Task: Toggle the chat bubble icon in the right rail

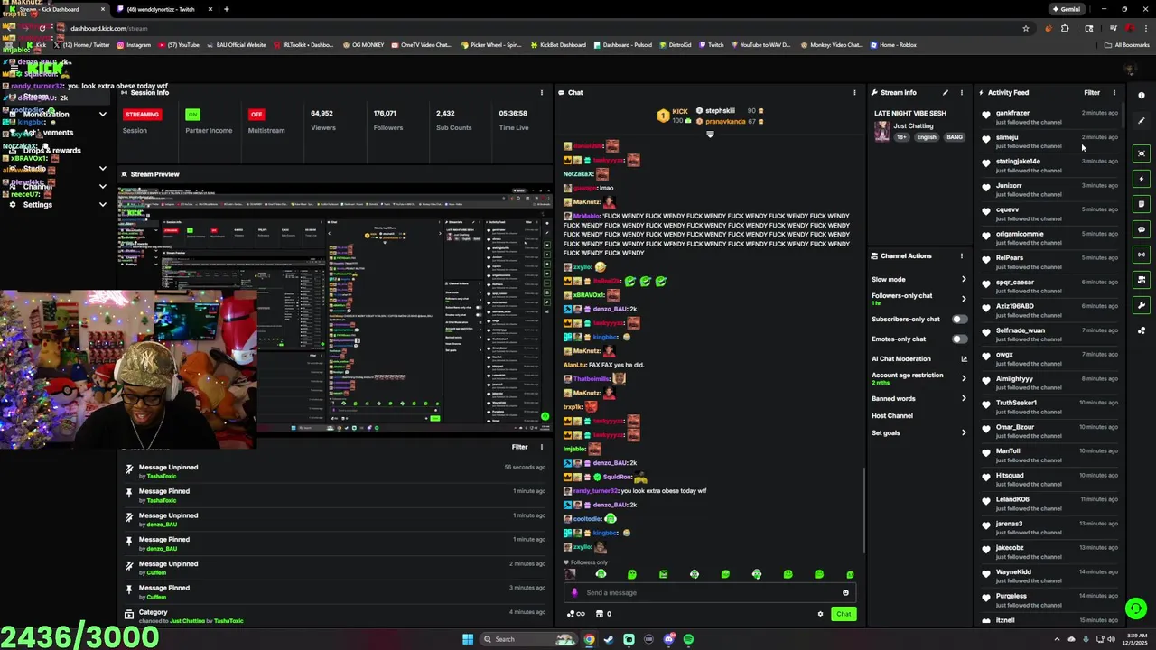Action: (x=1142, y=229)
